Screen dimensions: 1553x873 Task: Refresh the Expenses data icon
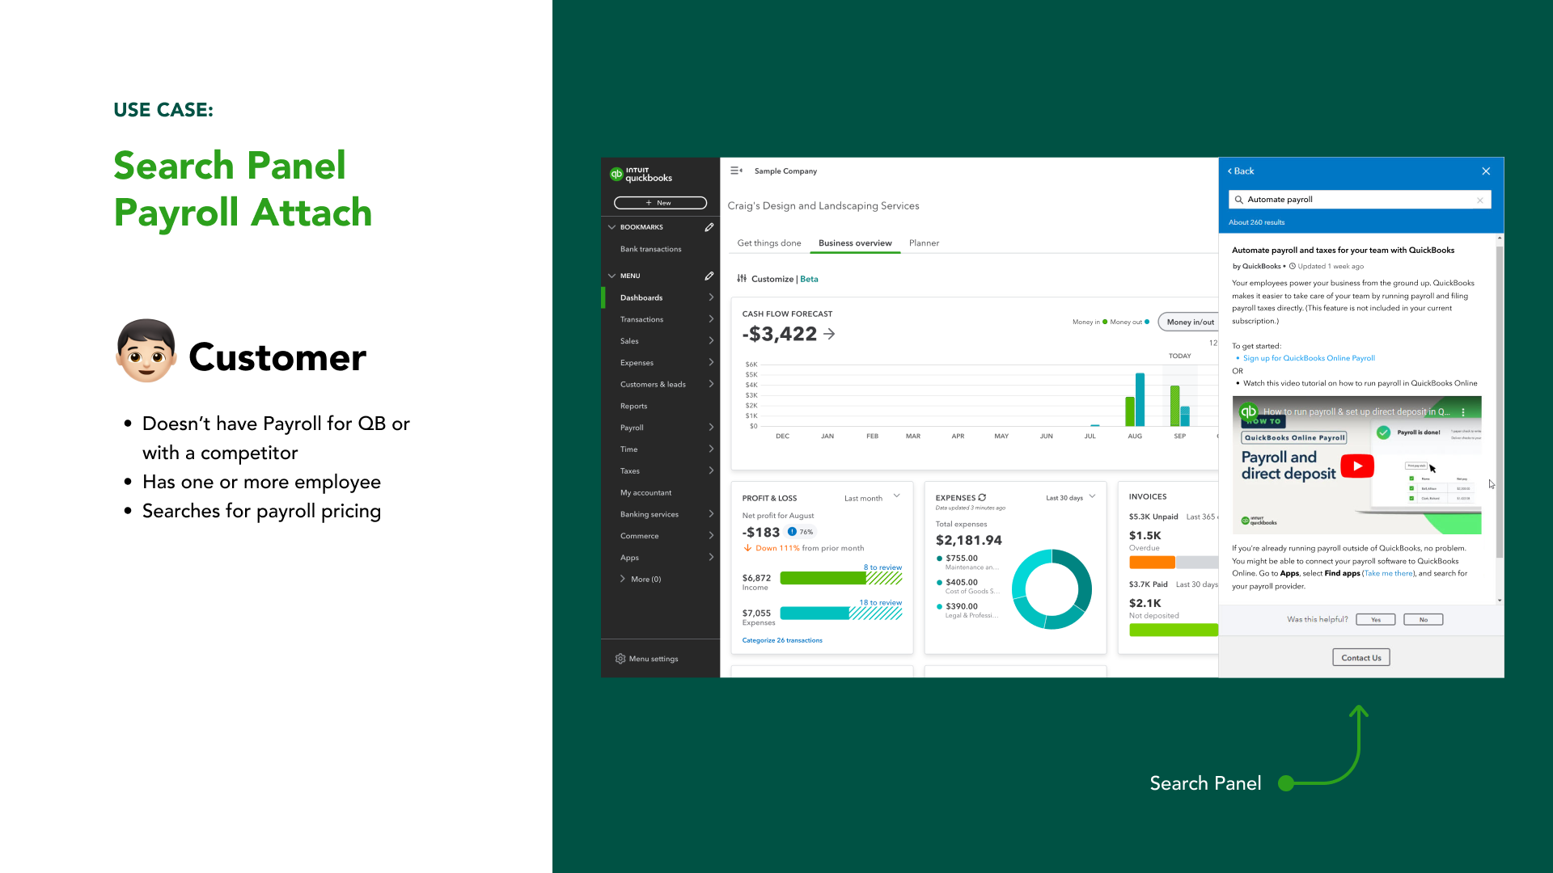point(982,497)
